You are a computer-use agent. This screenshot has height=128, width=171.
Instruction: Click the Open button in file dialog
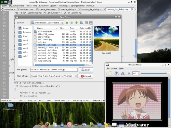point(86,70)
